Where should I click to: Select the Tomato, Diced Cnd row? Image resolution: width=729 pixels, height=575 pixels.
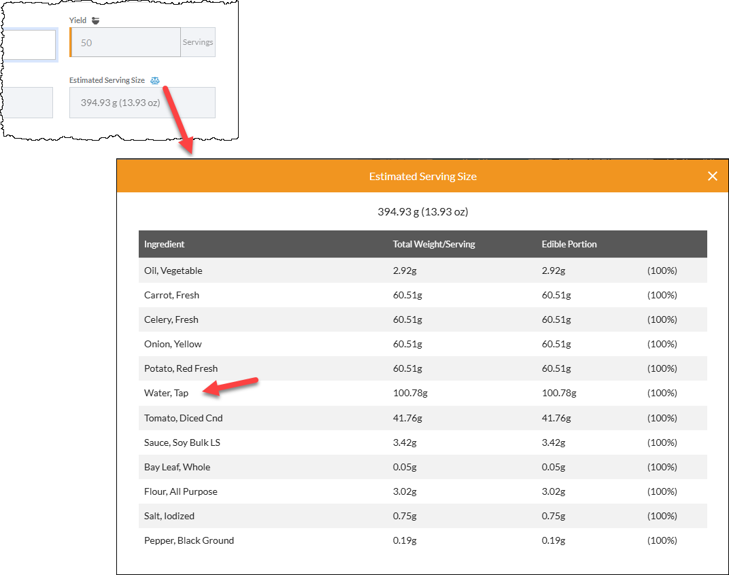click(x=422, y=418)
